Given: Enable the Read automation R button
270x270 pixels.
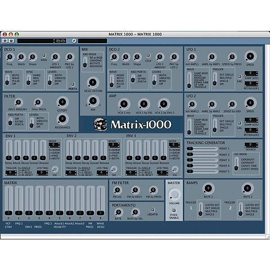Looking at the screenshot, I should click(x=5, y=41).
